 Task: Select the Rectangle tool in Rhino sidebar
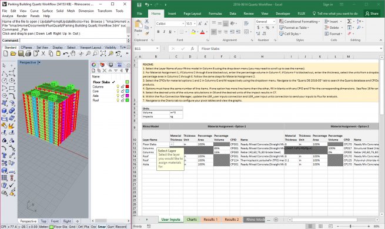[x=12, y=88]
